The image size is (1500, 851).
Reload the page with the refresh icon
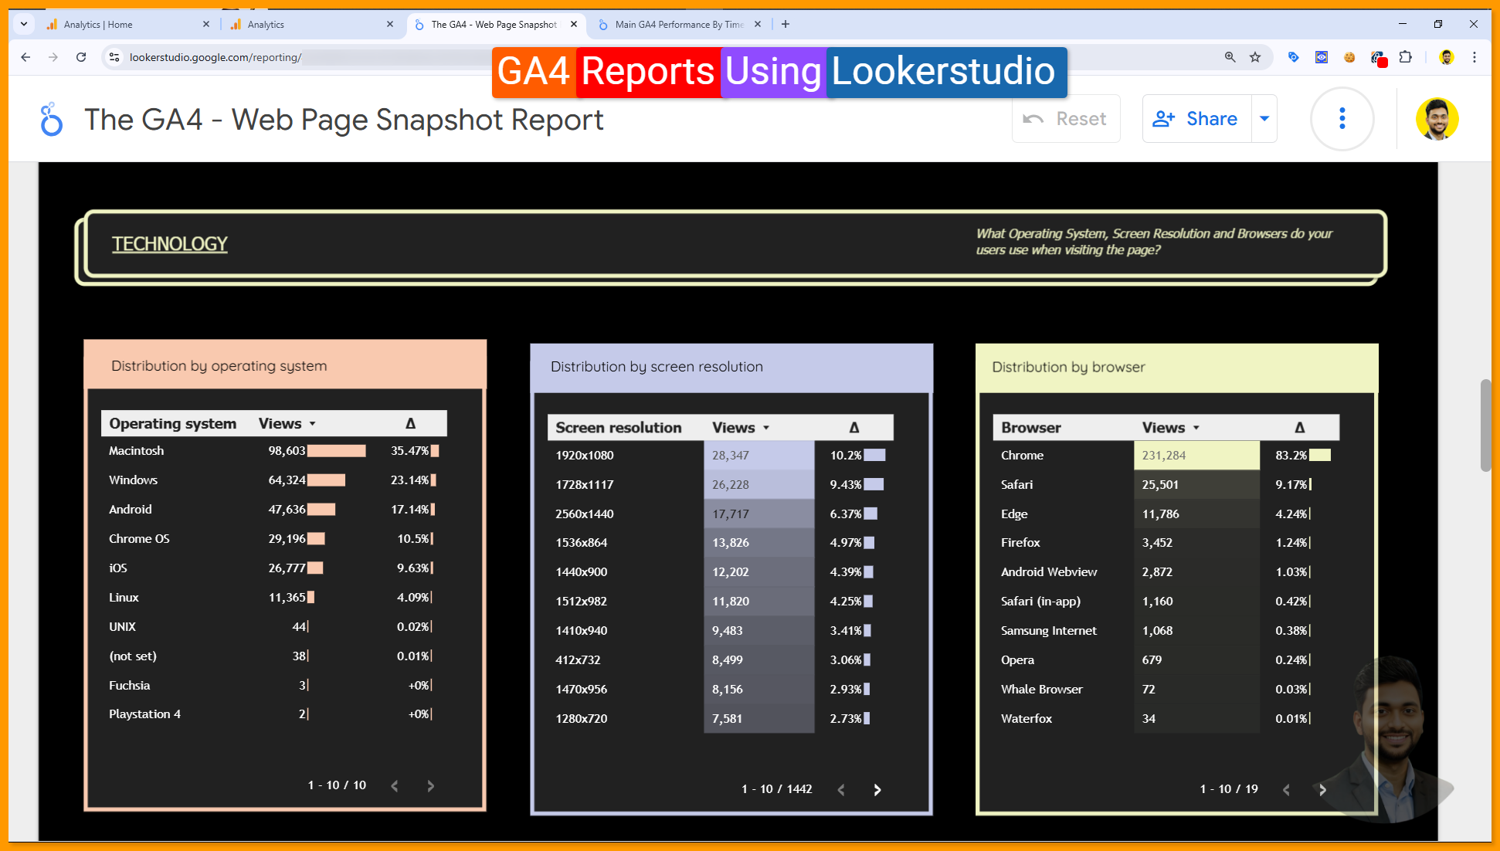(x=81, y=57)
